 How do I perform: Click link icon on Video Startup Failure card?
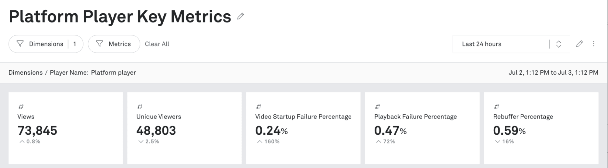click(259, 107)
